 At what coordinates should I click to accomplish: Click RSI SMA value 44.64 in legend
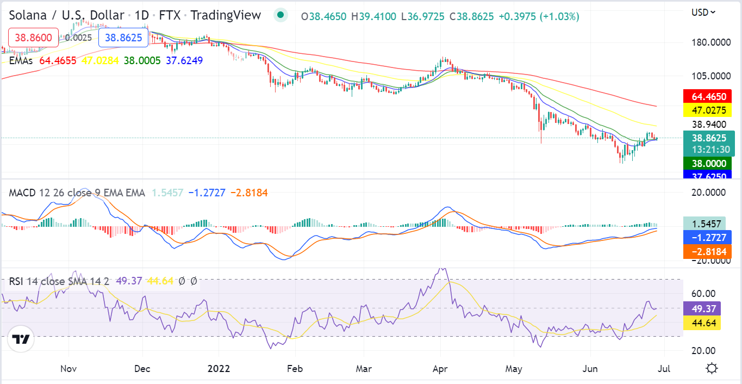[160, 281]
